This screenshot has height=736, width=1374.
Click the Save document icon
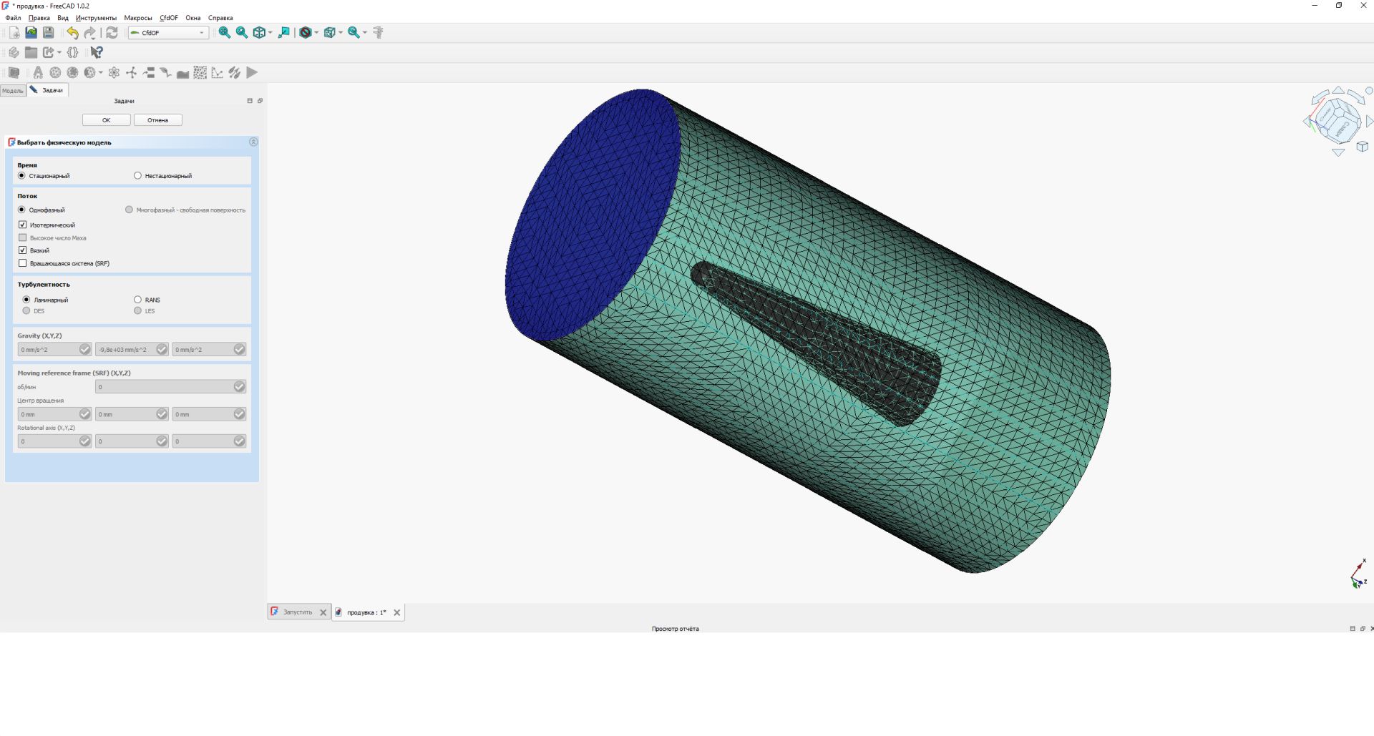click(x=49, y=32)
